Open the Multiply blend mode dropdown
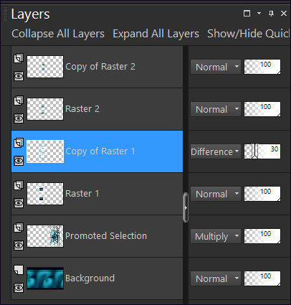Viewport: 291px width, 305px height. (215, 236)
